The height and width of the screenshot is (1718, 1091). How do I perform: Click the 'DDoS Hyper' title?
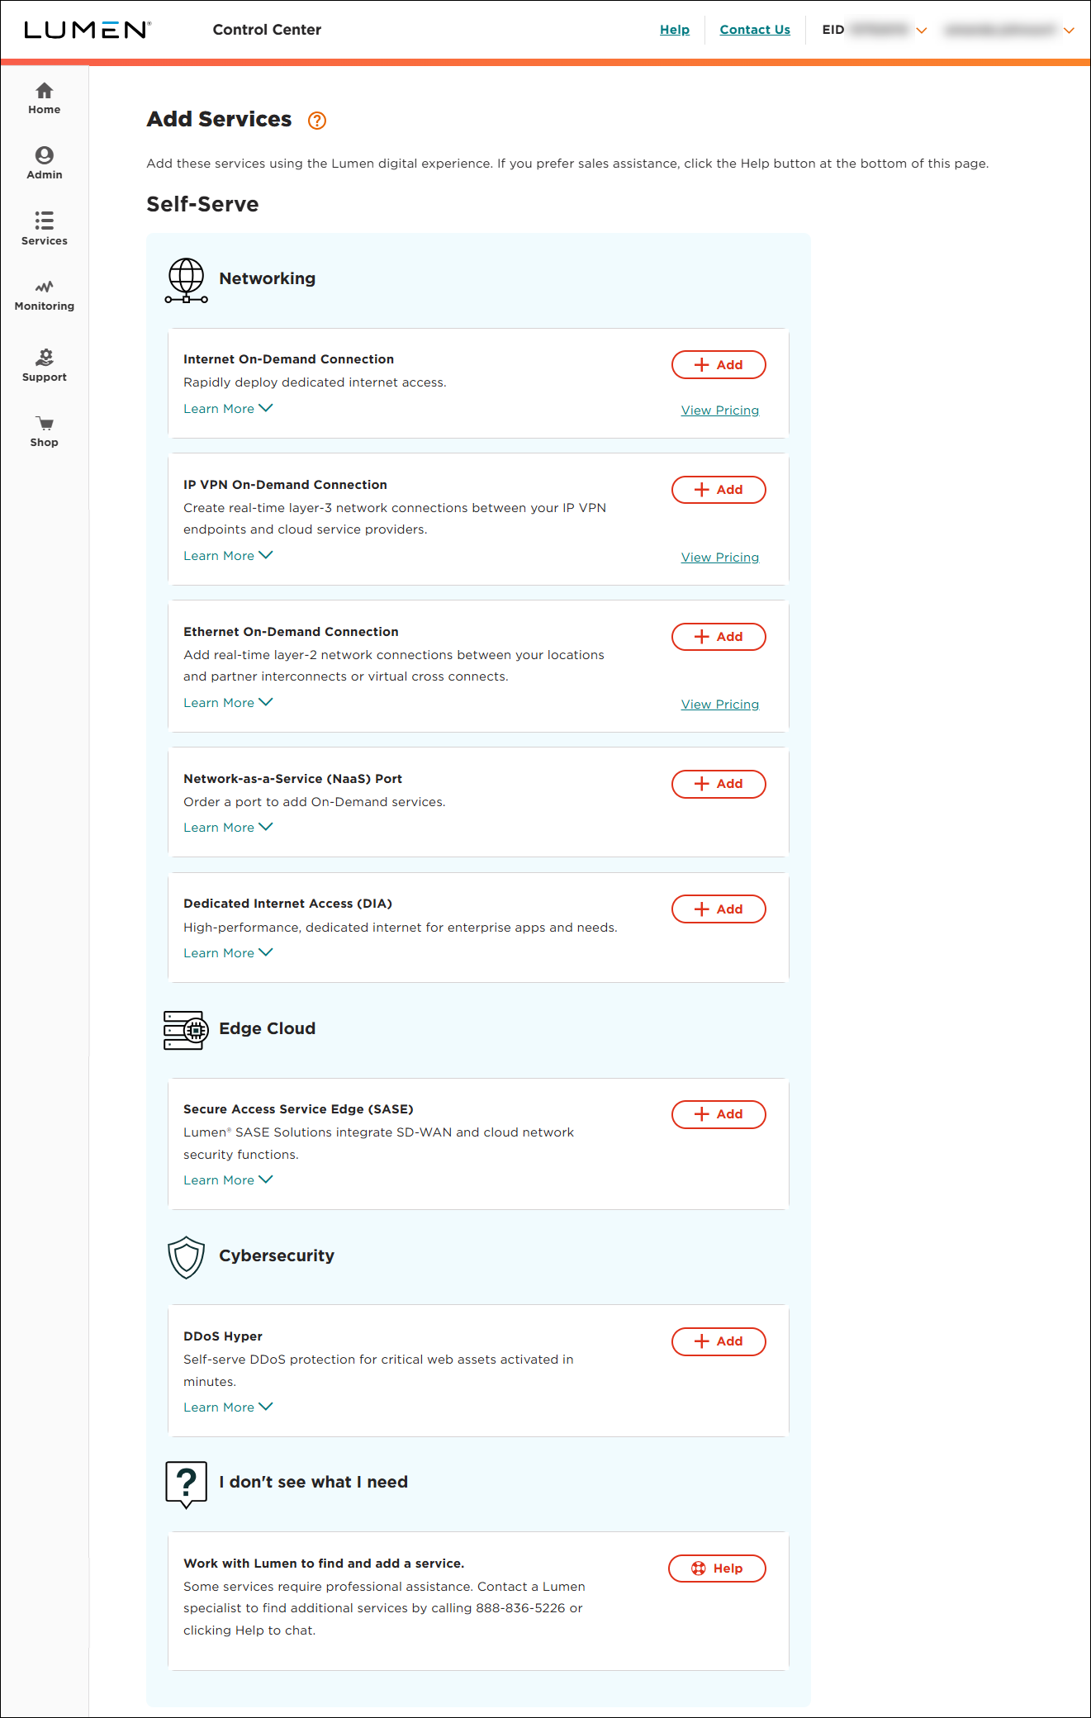(x=223, y=1336)
